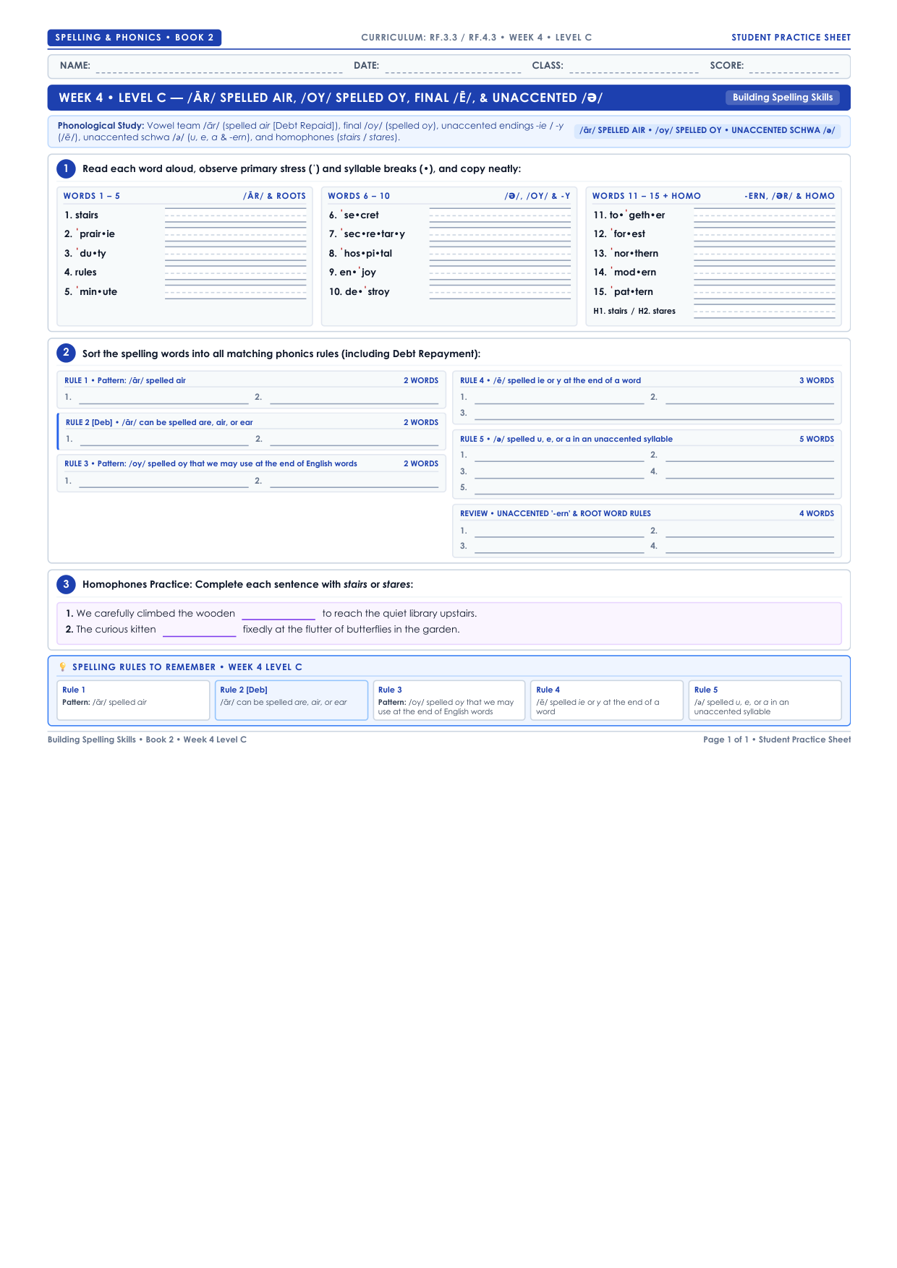This screenshot has height=1268, width=897.
Task: Click the "H1. stairs / H2. stares" homophone label
Action: tap(634, 312)
